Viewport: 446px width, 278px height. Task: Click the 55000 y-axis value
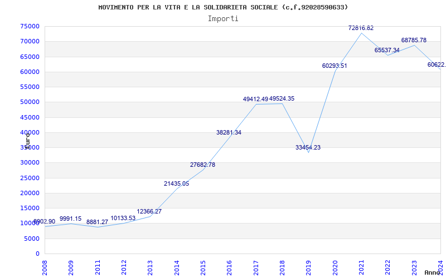point(30,87)
